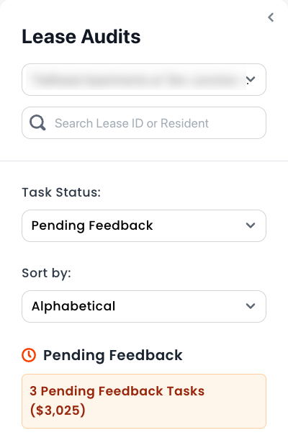
Task: Click the chevron arrow in Task Status box
Action: 251,225
